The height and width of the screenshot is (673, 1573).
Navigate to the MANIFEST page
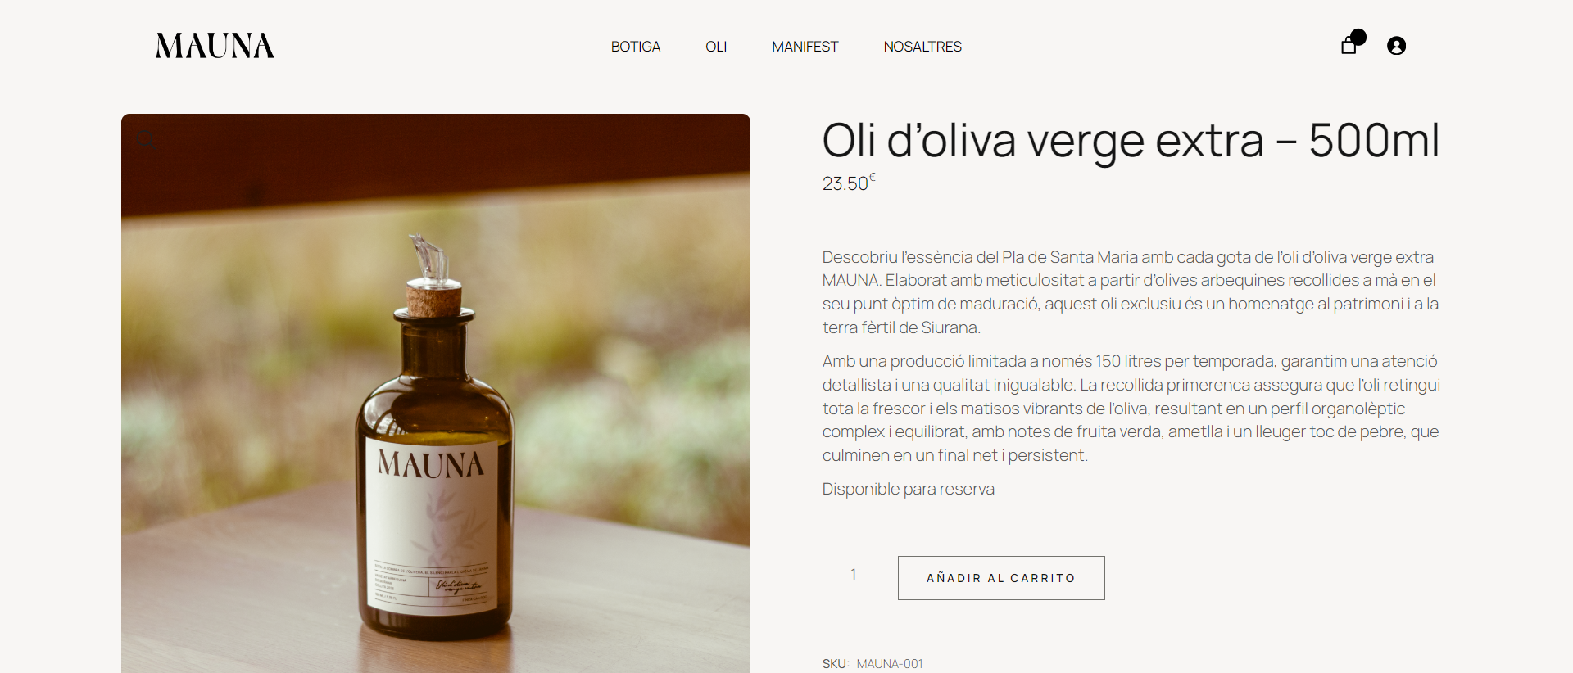coord(805,47)
